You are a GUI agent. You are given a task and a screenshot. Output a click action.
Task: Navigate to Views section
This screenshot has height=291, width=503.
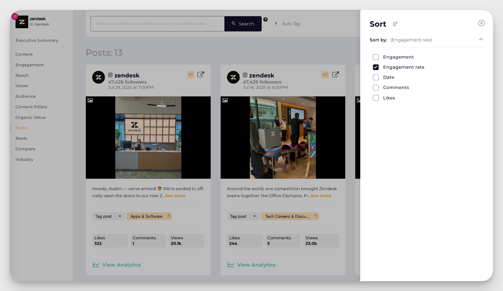[22, 86]
